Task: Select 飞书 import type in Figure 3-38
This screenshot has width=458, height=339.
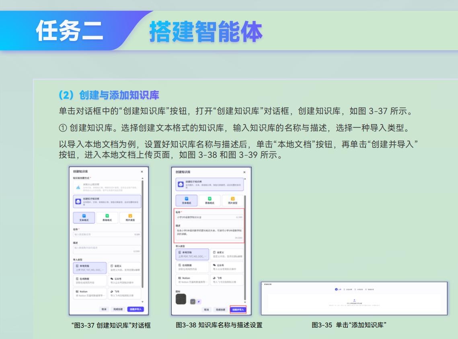Action: pyautogui.click(x=227, y=280)
